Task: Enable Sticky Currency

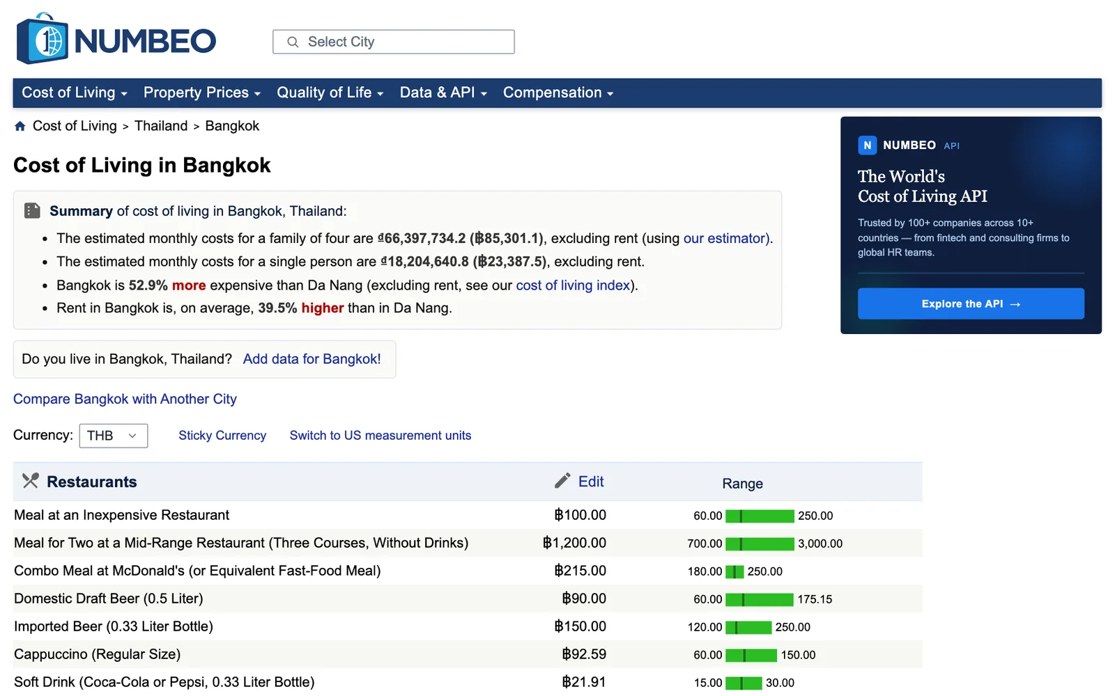Action: click(222, 436)
